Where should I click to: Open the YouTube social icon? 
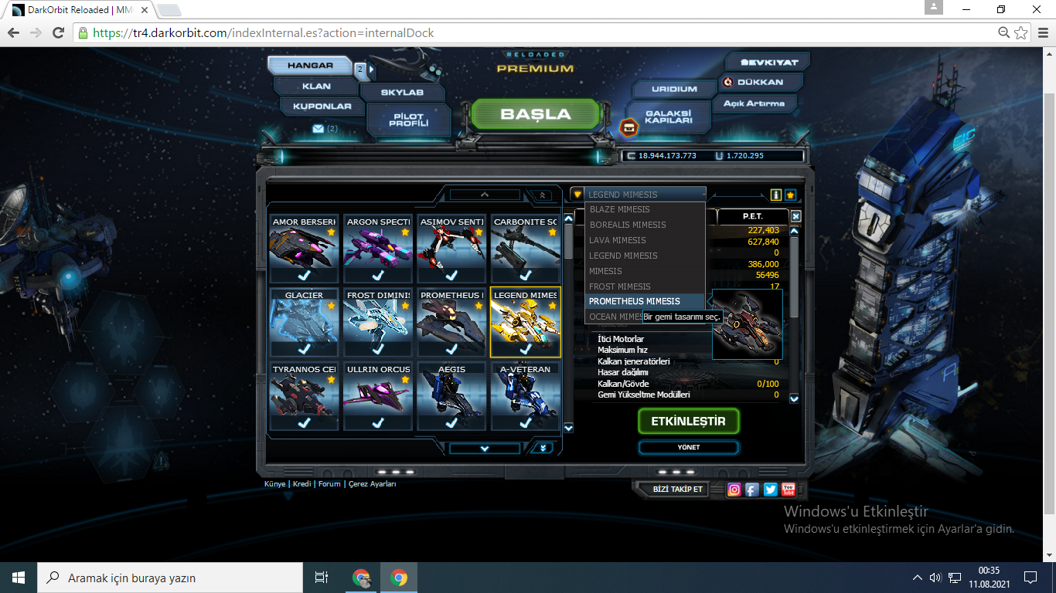click(x=789, y=490)
